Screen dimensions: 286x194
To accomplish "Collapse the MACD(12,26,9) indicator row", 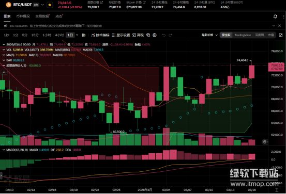I will point(4,150).
